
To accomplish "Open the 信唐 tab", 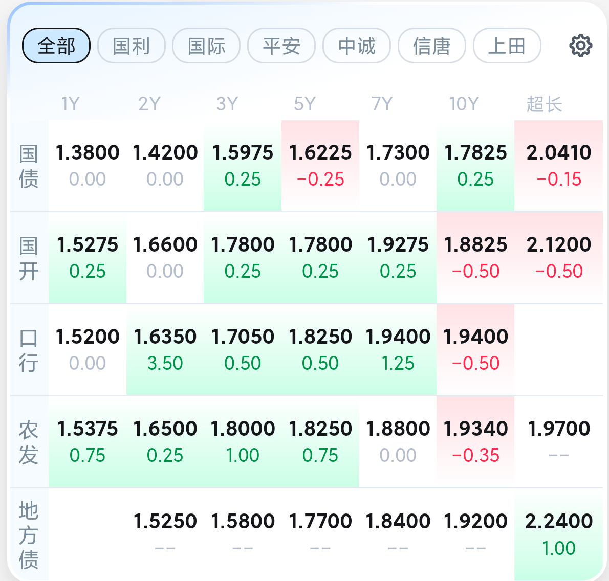I will (432, 46).
